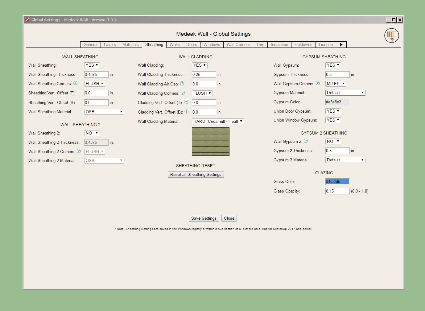The width and height of the screenshot is (425, 311).
Task: Open the Wall Sheathing Material OSB dropdown
Action: [x=104, y=112]
